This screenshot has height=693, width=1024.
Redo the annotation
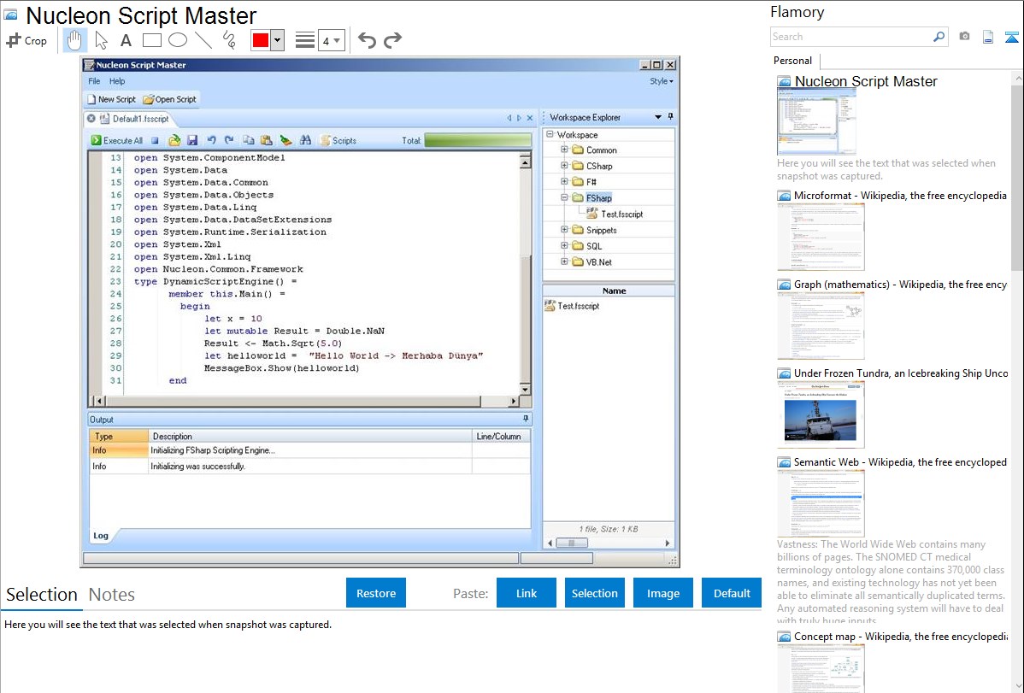[x=392, y=40]
